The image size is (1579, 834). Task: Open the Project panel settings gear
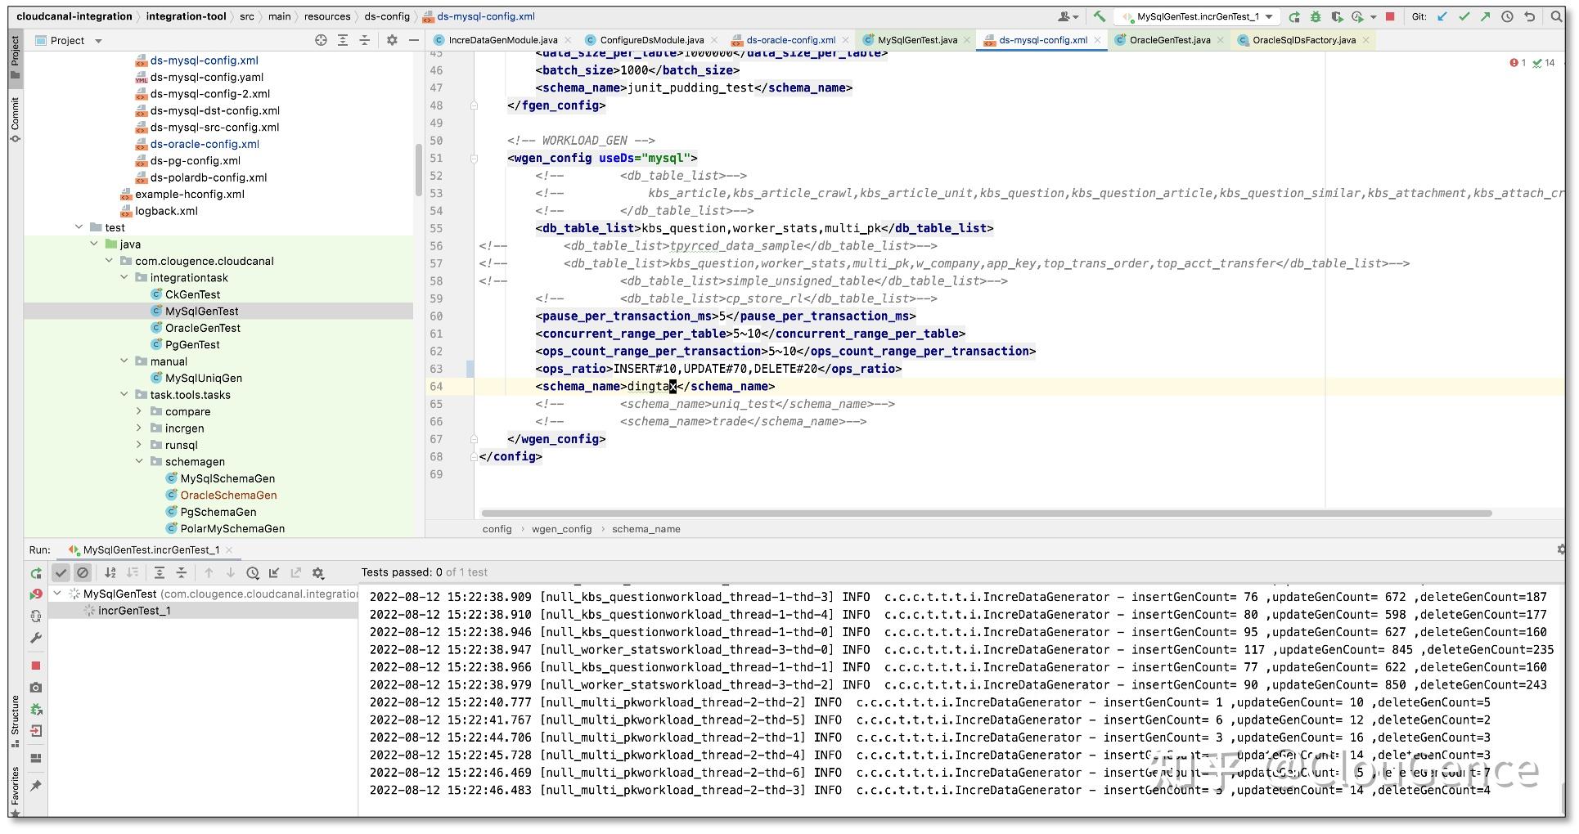[392, 40]
